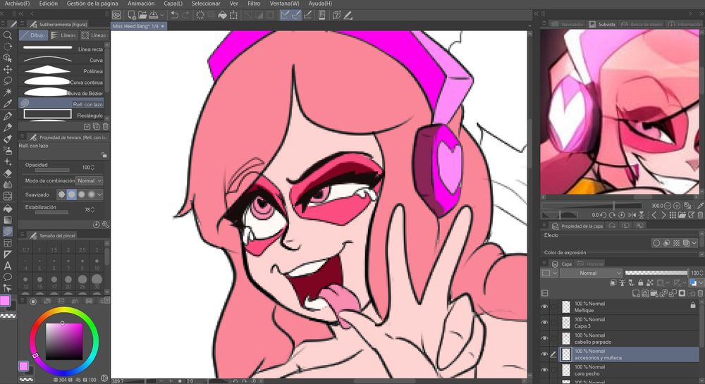This screenshot has height=384, width=705.
Task: Click the layer opacity slider bar
Action: tap(656, 273)
